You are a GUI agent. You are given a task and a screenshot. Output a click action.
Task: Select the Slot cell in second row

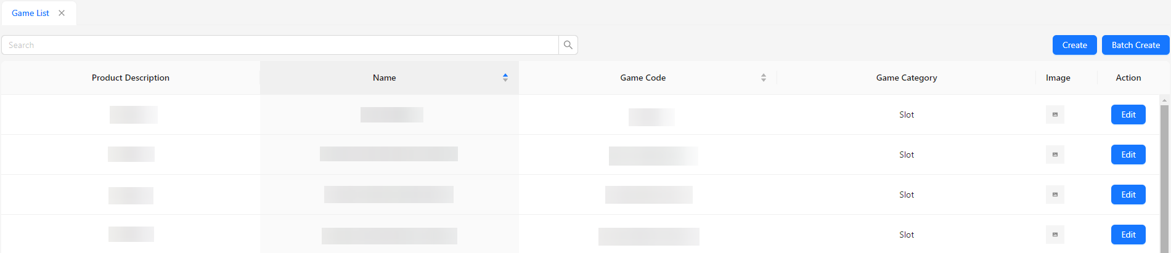[907, 155]
